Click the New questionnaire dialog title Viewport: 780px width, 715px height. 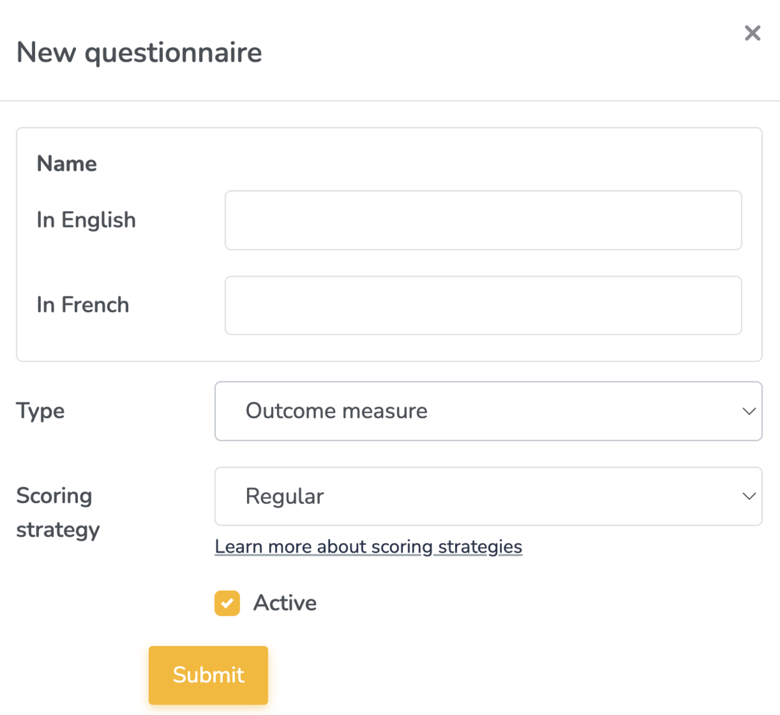coord(138,52)
